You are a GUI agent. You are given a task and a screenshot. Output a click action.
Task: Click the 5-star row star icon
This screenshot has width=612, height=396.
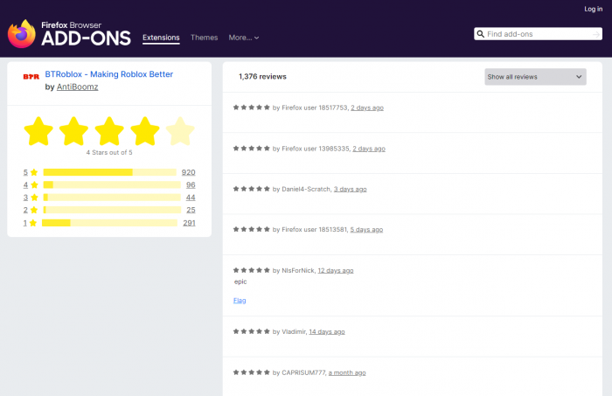click(x=34, y=172)
